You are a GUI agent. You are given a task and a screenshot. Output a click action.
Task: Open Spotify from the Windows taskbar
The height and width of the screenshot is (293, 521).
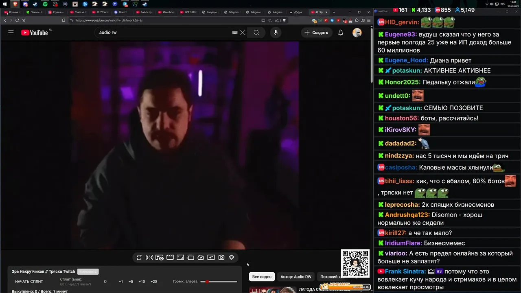click(x=45, y=4)
